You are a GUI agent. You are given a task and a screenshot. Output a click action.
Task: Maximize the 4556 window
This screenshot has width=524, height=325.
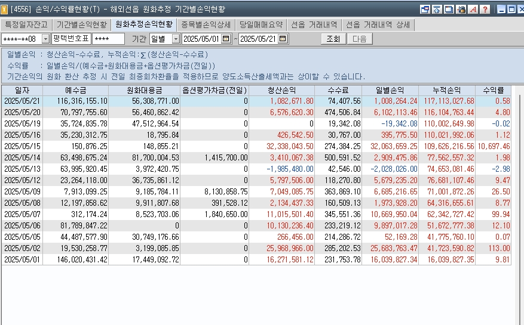[511, 10]
